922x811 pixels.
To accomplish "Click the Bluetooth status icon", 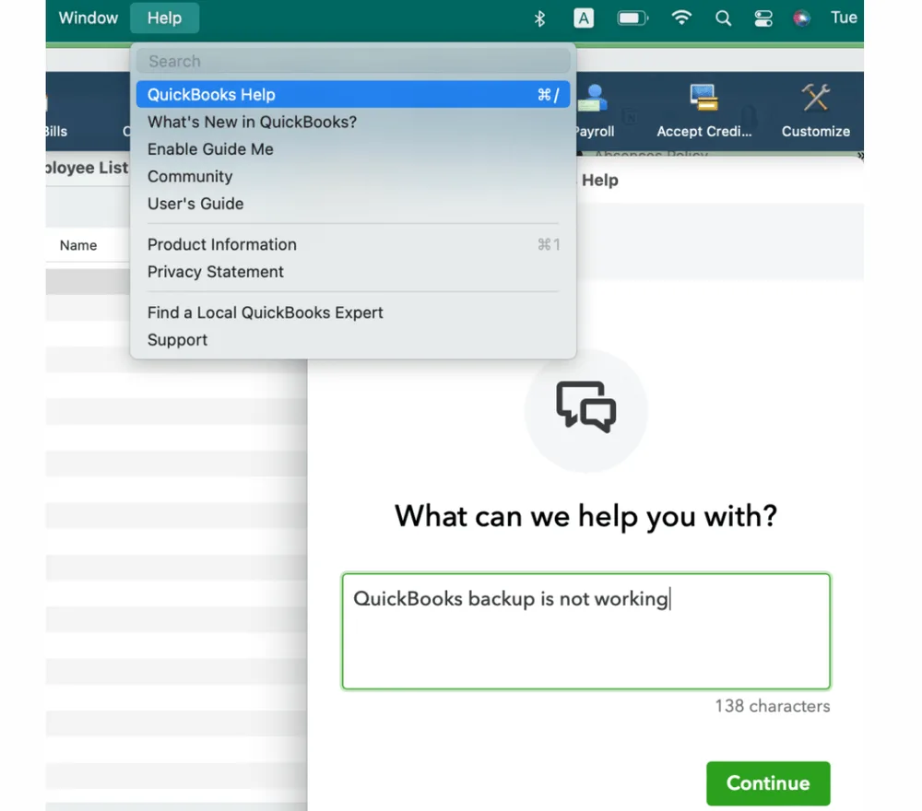I will point(539,18).
